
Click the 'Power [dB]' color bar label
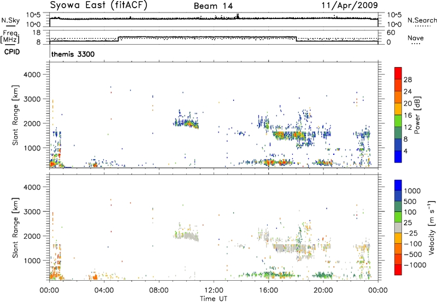point(417,115)
